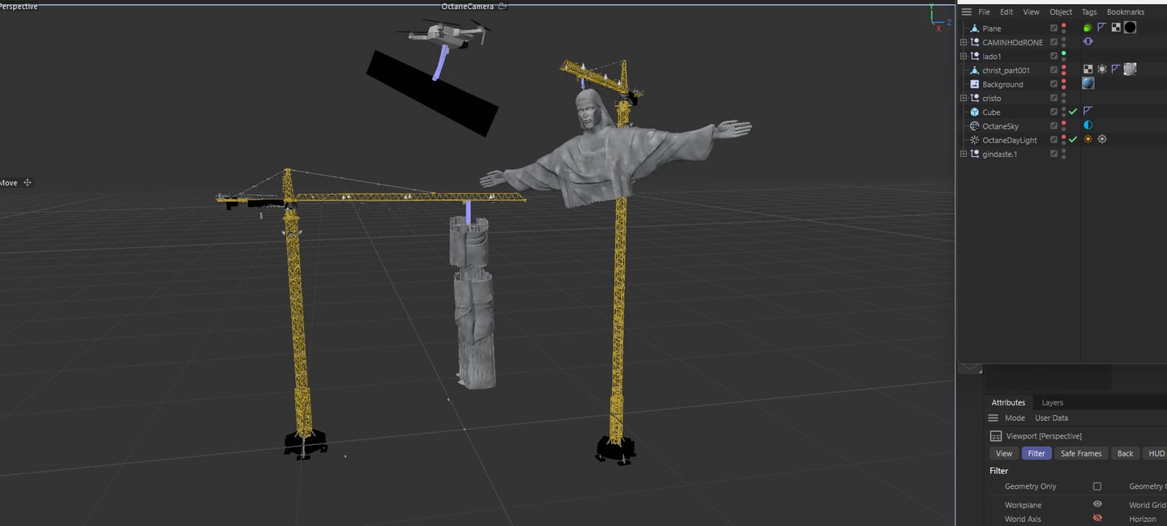
Task: Toggle World Axis visibility eye
Action: tap(1097, 518)
